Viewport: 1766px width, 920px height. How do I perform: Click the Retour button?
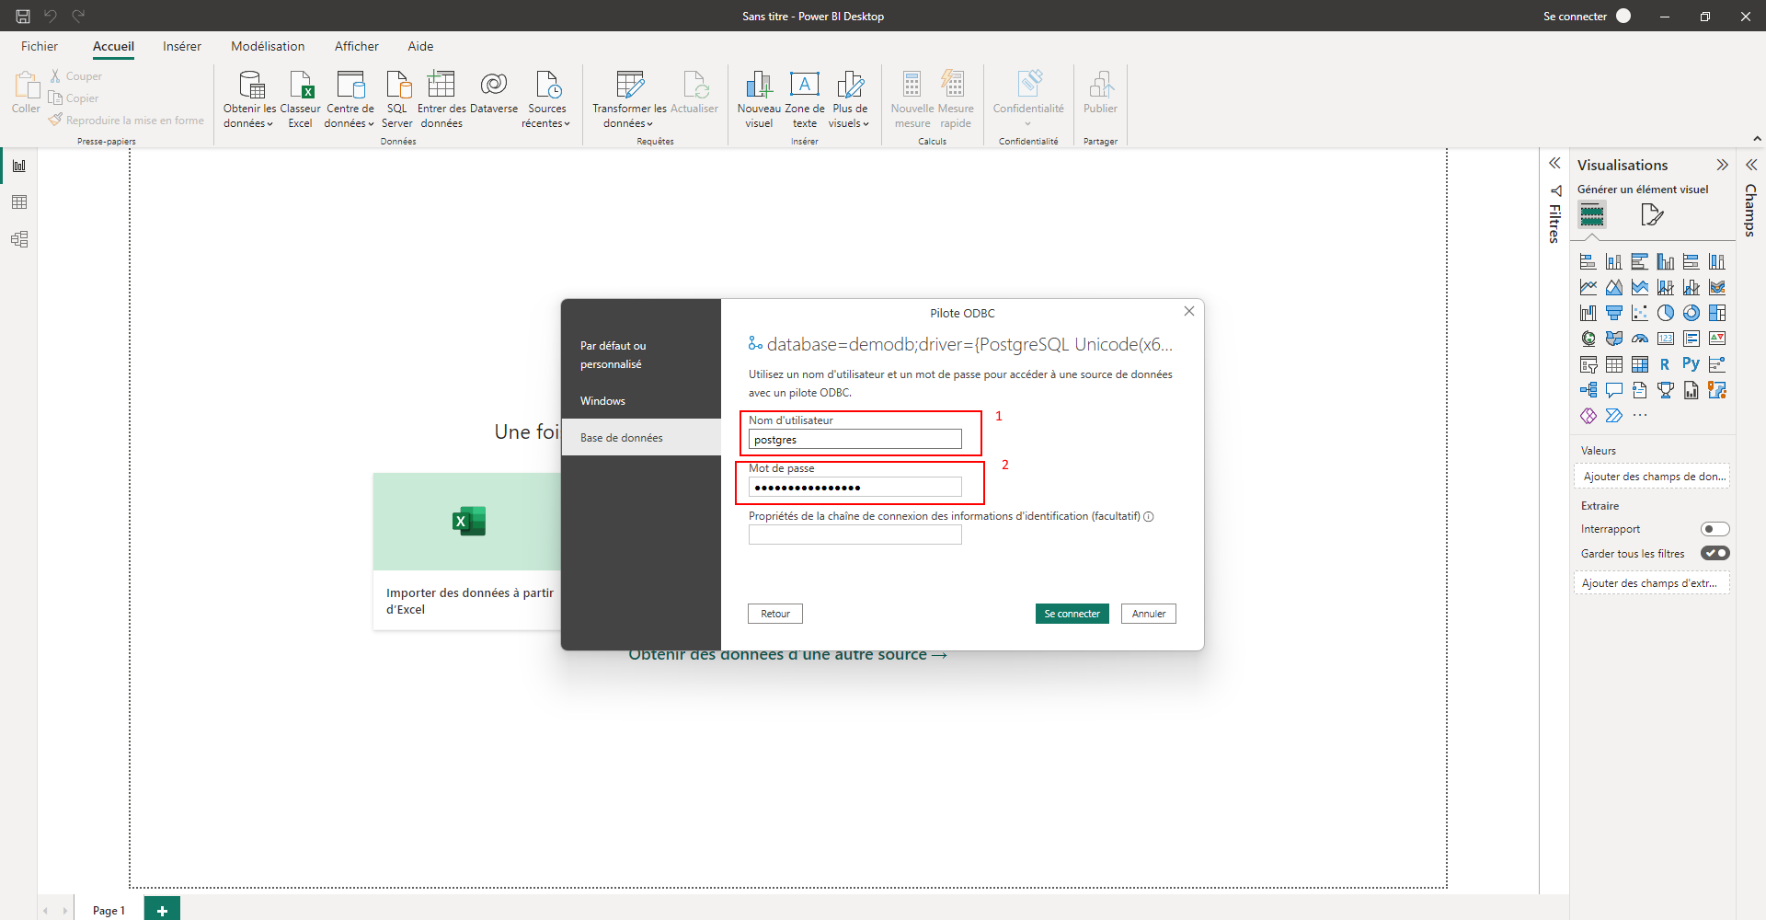click(775, 614)
